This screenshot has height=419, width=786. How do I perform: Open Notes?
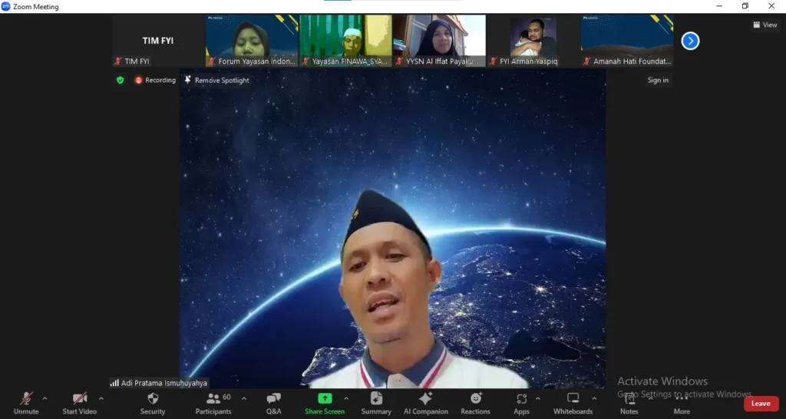pyautogui.click(x=629, y=404)
